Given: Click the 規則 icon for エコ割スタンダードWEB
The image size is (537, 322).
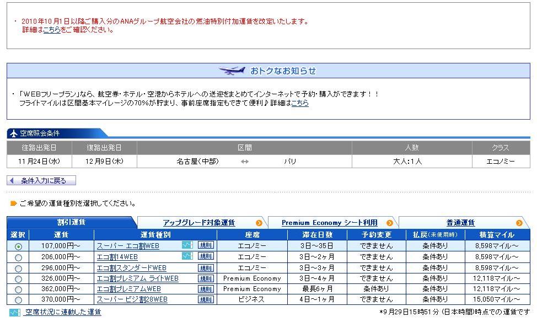Looking at the screenshot, I should [205, 267].
